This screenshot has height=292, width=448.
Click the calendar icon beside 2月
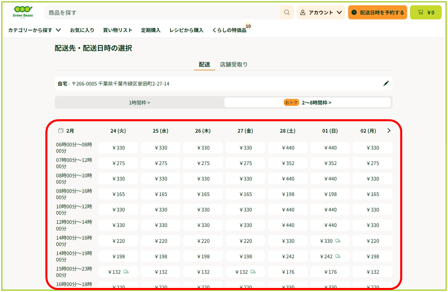(61, 131)
